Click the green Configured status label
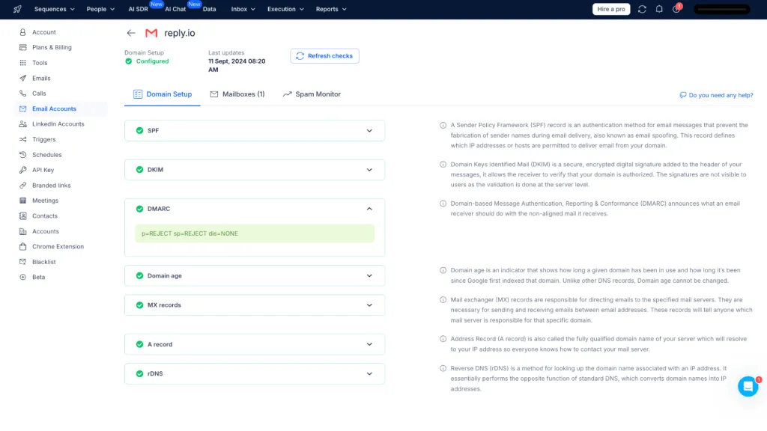Screen dimensions: 767x431 [x=152, y=61]
